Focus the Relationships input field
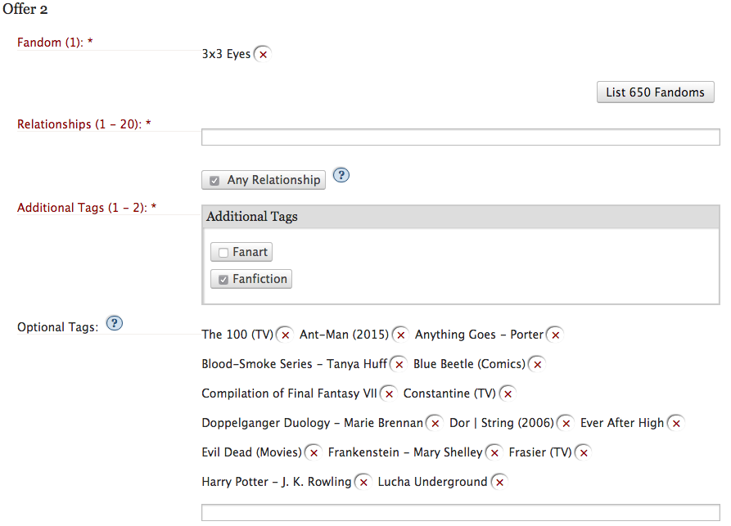The image size is (731, 526). click(461, 137)
